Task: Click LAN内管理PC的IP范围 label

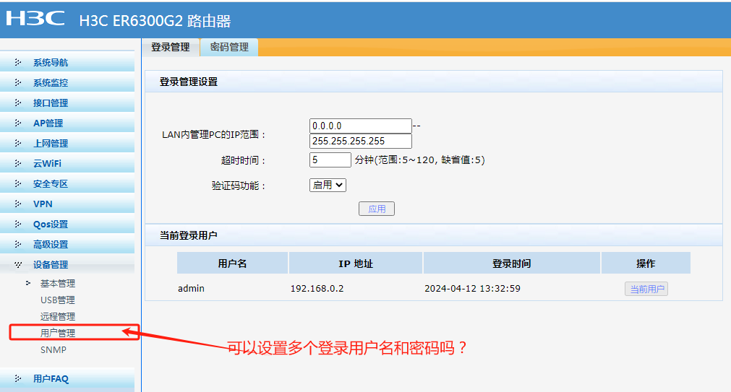Action: [x=214, y=134]
